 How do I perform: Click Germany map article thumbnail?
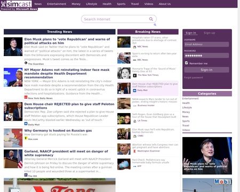tap(13, 138)
